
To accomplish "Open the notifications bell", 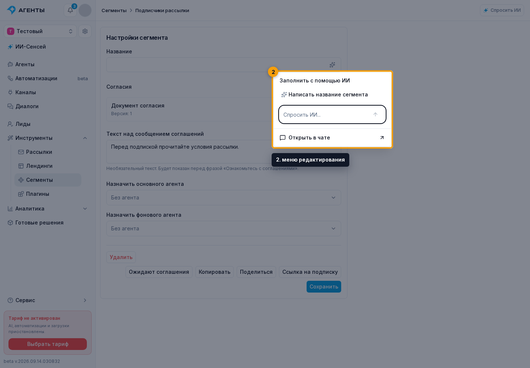I will coord(70,10).
